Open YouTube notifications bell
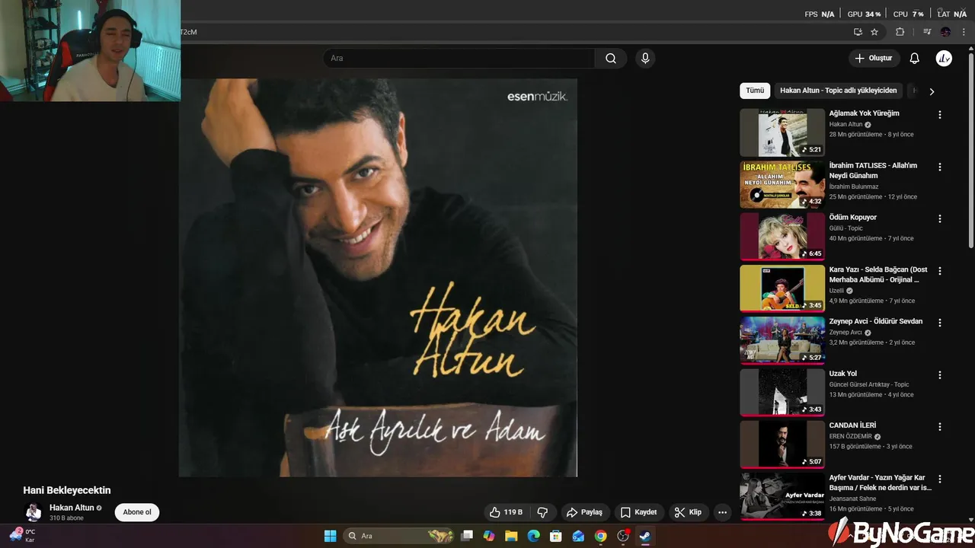 click(x=915, y=59)
